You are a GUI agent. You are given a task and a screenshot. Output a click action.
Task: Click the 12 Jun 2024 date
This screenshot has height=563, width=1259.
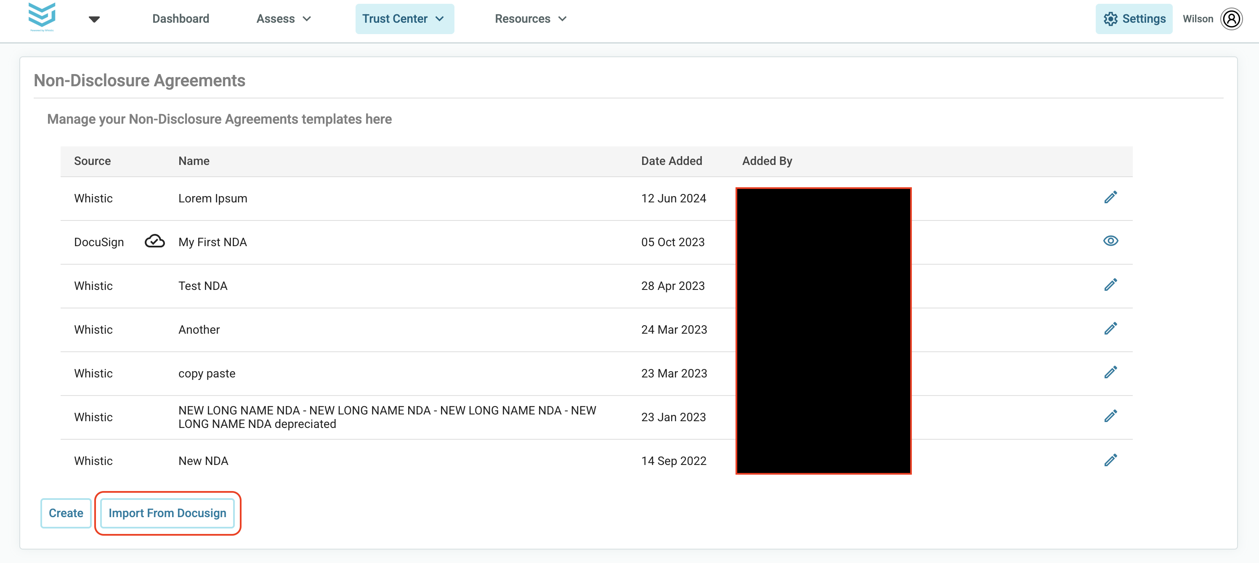(x=674, y=199)
